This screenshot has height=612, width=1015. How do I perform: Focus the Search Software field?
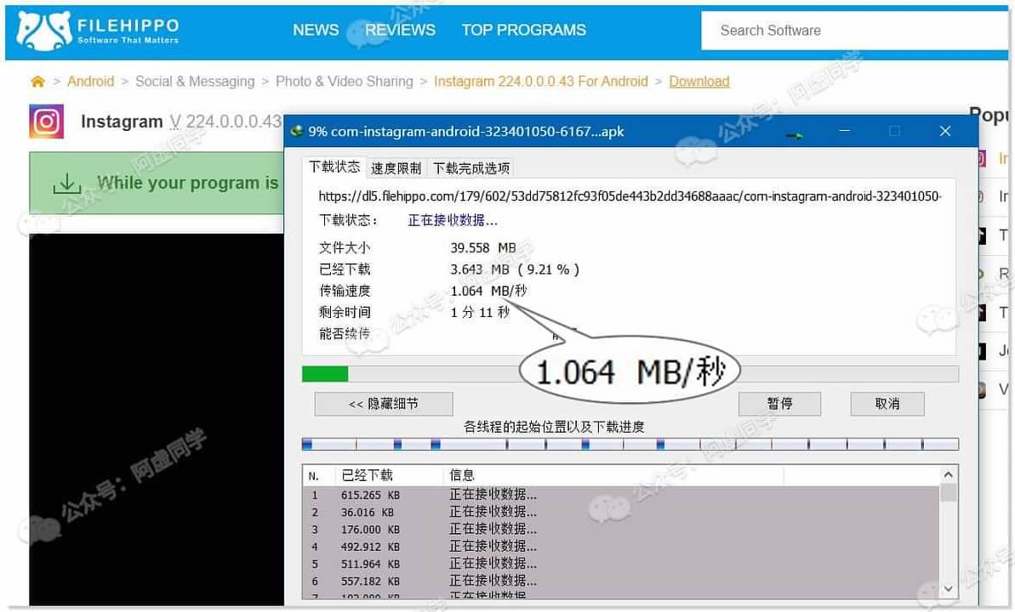pos(854,31)
